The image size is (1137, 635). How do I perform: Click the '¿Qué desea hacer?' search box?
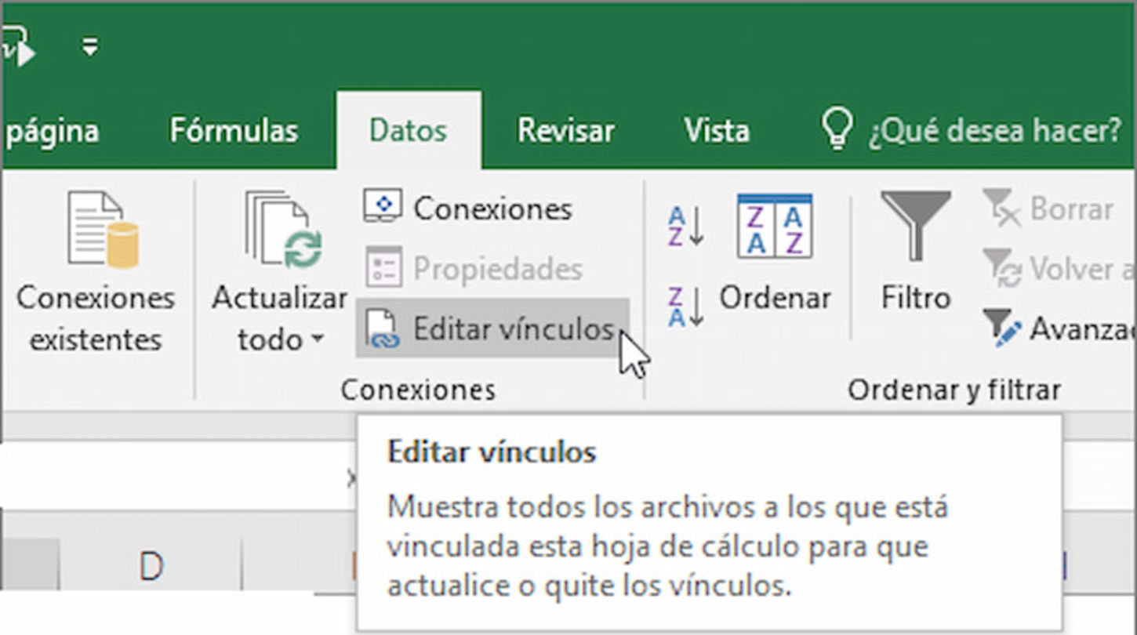point(995,131)
